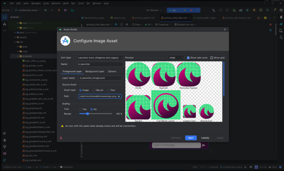
Task: Click the Make Project hammer icon
Action: [x=214, y=10]
